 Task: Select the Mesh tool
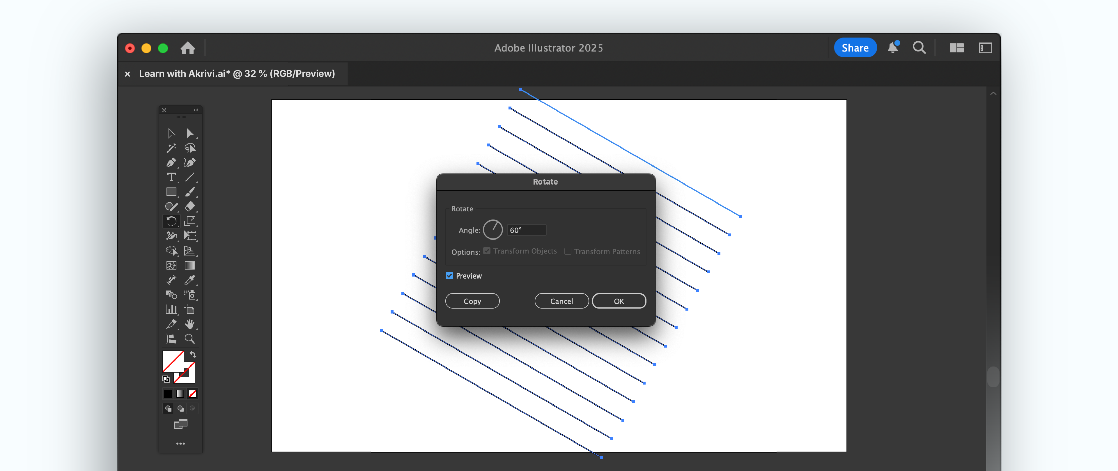coord(171,265)
